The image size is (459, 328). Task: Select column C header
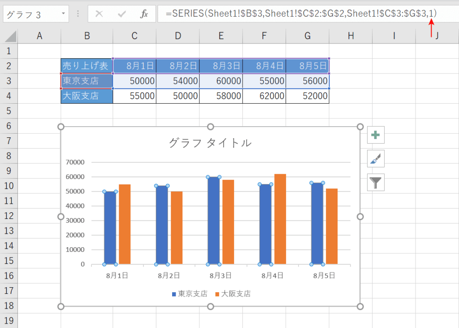click(134, 36)
